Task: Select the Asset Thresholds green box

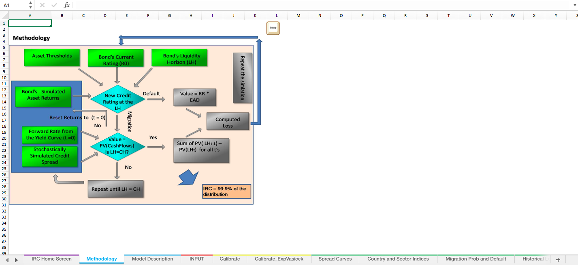Action: (x=52, y=57)
